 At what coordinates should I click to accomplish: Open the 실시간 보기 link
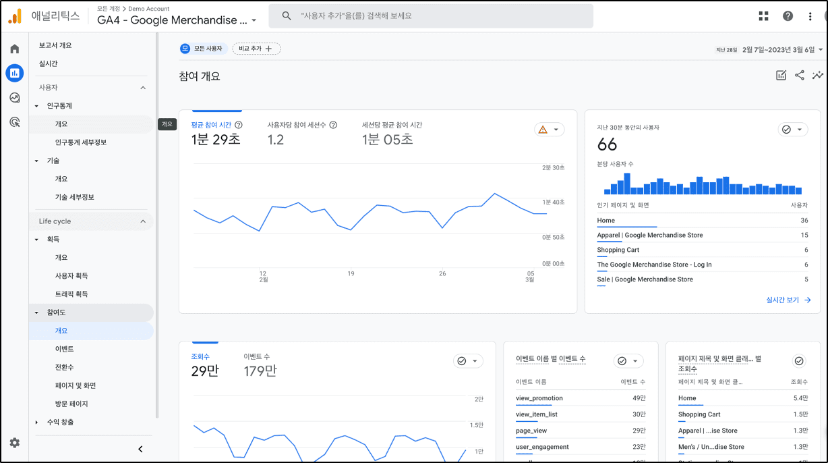788,300
